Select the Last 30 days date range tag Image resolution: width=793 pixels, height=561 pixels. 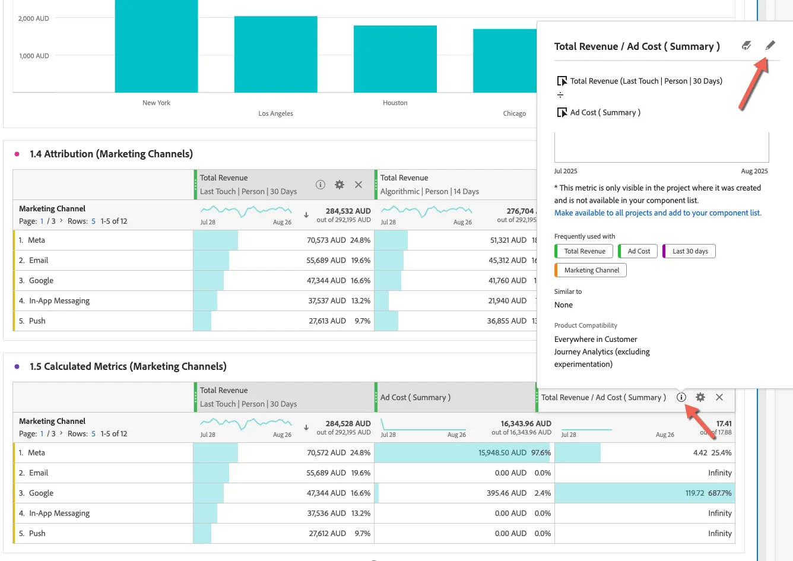pos(689,251)
